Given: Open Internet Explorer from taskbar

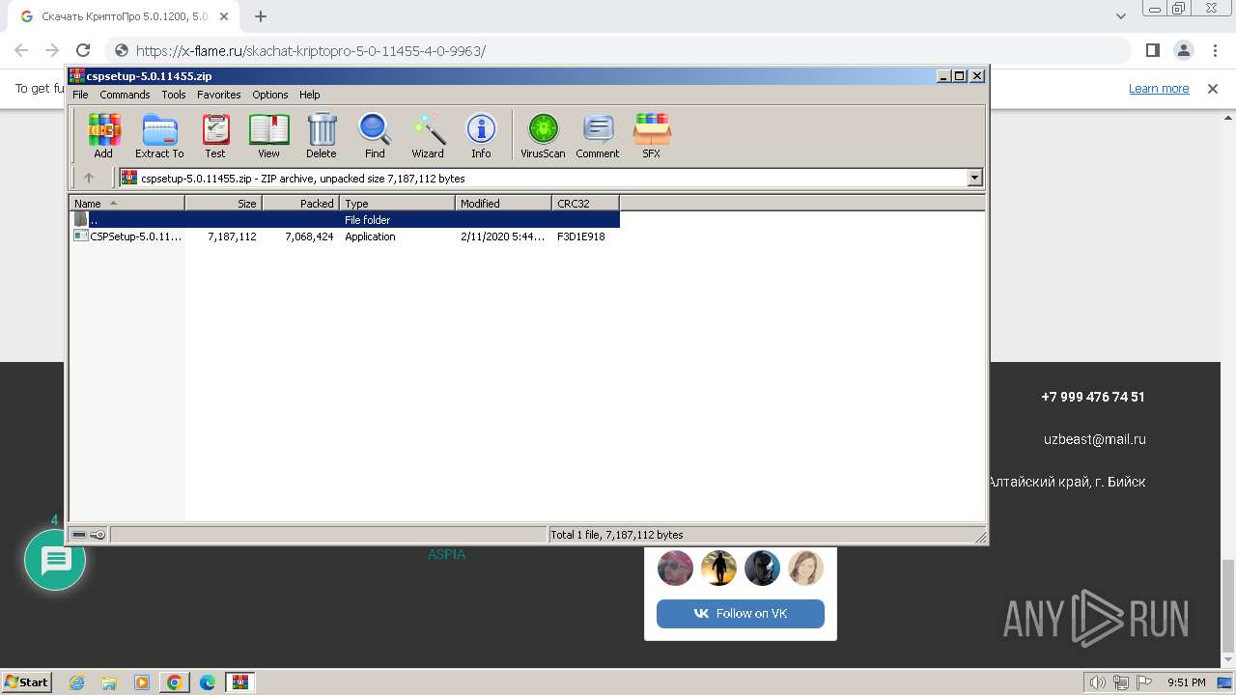Looking at the screenshot, I should (77, 682).
